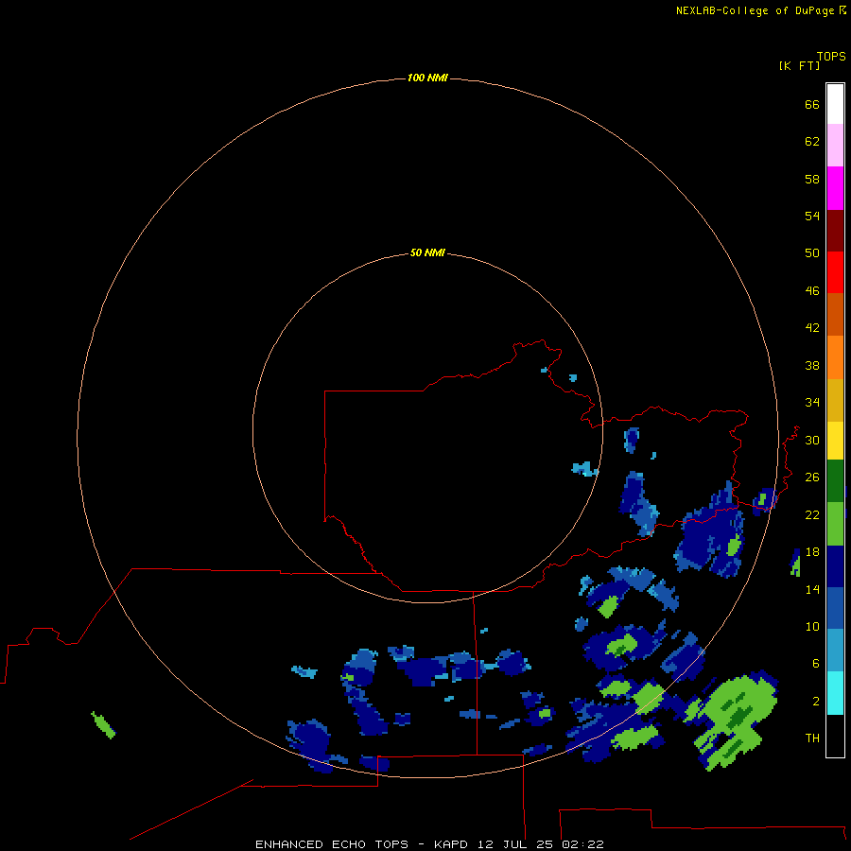Click the "TH" threshold legend label

pyautogui.click(x=812, y=738)
